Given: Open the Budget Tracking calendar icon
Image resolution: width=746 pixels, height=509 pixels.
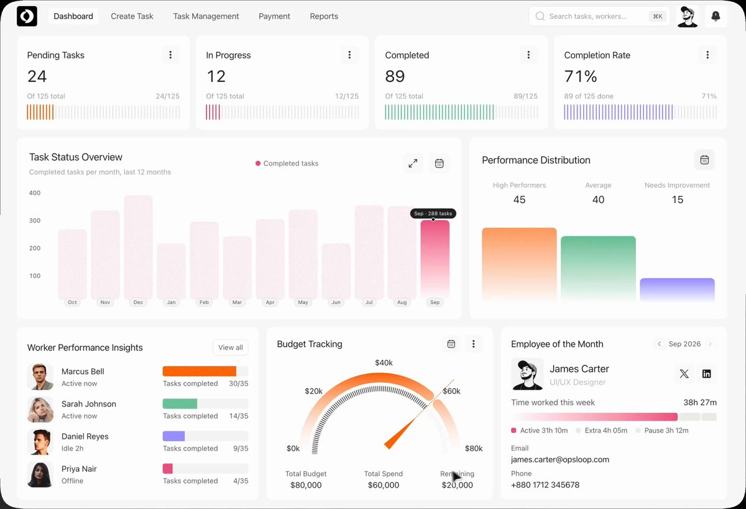Looking at the screenshot, I should [x=451, y=344].
